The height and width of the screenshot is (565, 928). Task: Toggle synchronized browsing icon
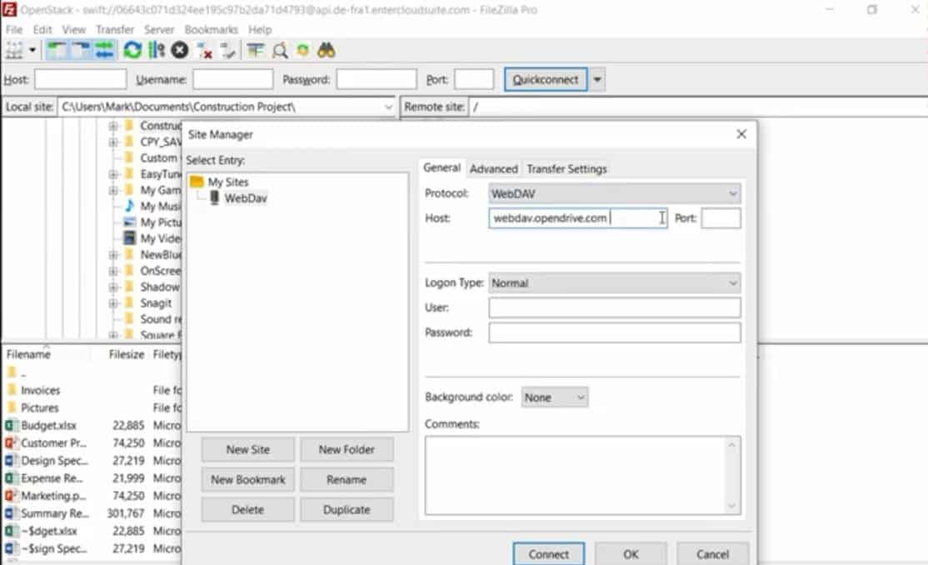pos(303,50)
